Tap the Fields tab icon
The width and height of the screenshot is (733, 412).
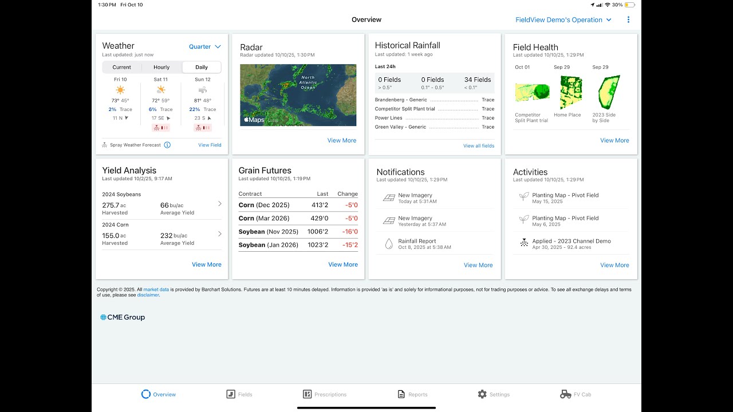[231, 394]
